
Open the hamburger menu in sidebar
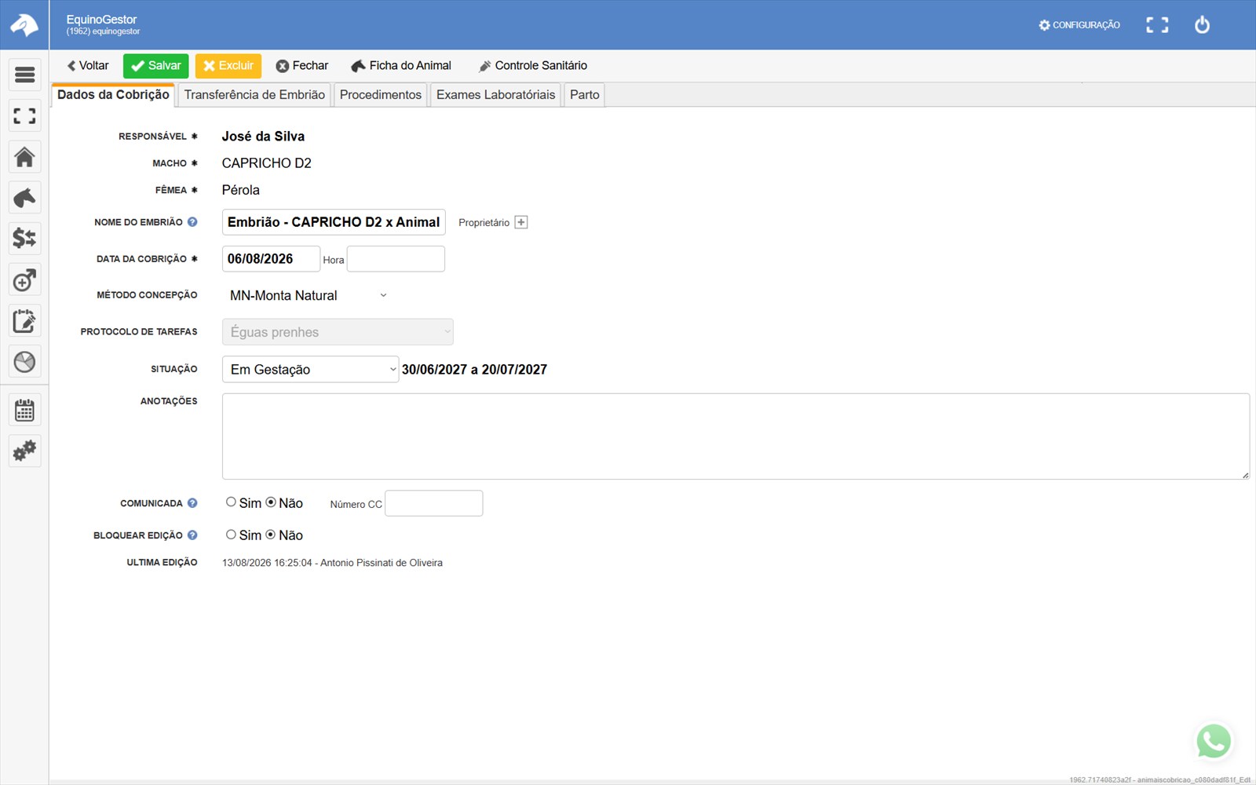point(24,75)
